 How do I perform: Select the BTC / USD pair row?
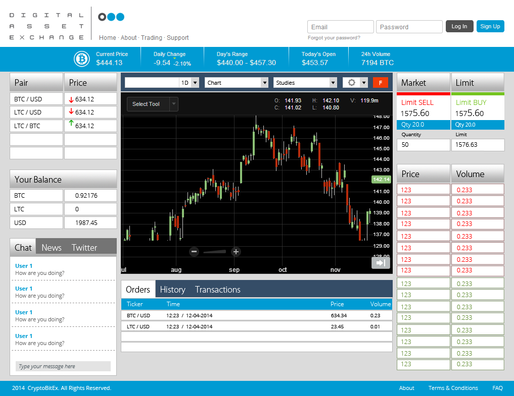click(36, 99)
